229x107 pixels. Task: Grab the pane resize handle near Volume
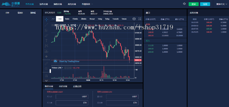(50, 71)
